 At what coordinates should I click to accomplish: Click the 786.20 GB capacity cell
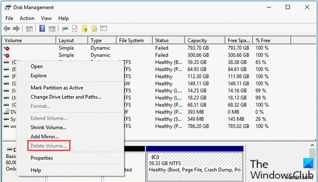[198, 126]
